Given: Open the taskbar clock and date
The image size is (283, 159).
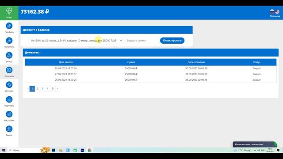Looking at the screenshot, I should click(x=270, y=150).
